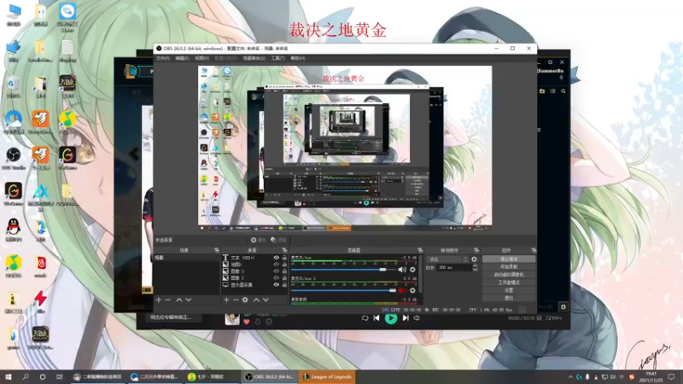683x384 pixels.
Task: Open 场景集合(S) menu in OBS
Action: pos(254,58)
